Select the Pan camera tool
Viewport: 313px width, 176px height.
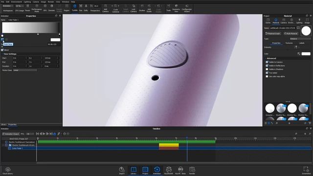[x=81, y=8]
